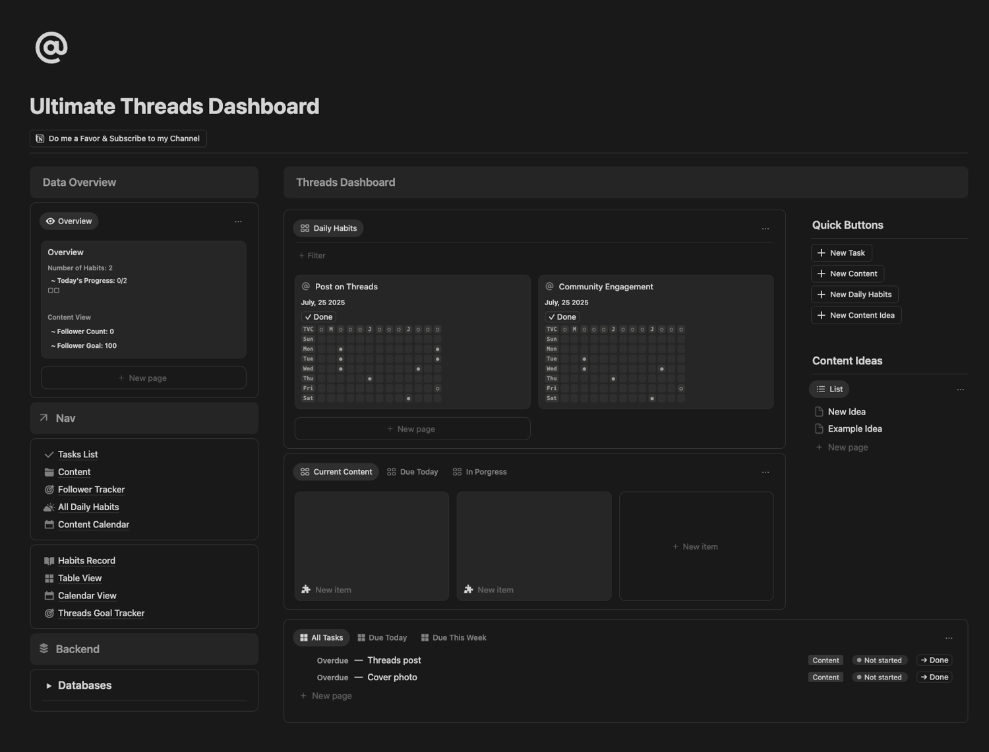The image size is (989, 752).
Task: Check Done on the Community Engagement habit
Action: (562, 317)
